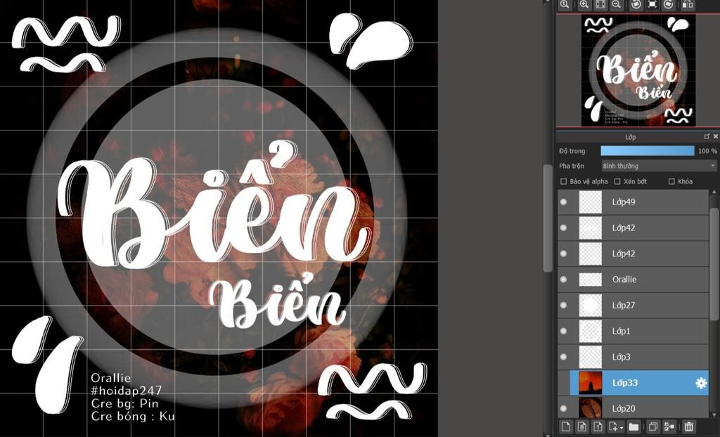Click the layer list scroll-down arrow

click(714, 415)
